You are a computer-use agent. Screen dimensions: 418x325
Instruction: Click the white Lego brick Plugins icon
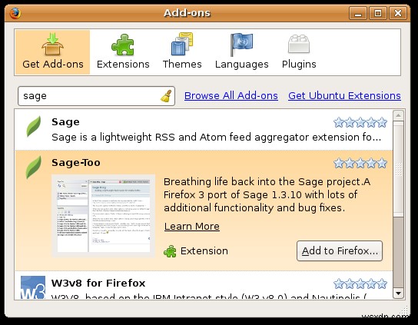pos(299,44)
